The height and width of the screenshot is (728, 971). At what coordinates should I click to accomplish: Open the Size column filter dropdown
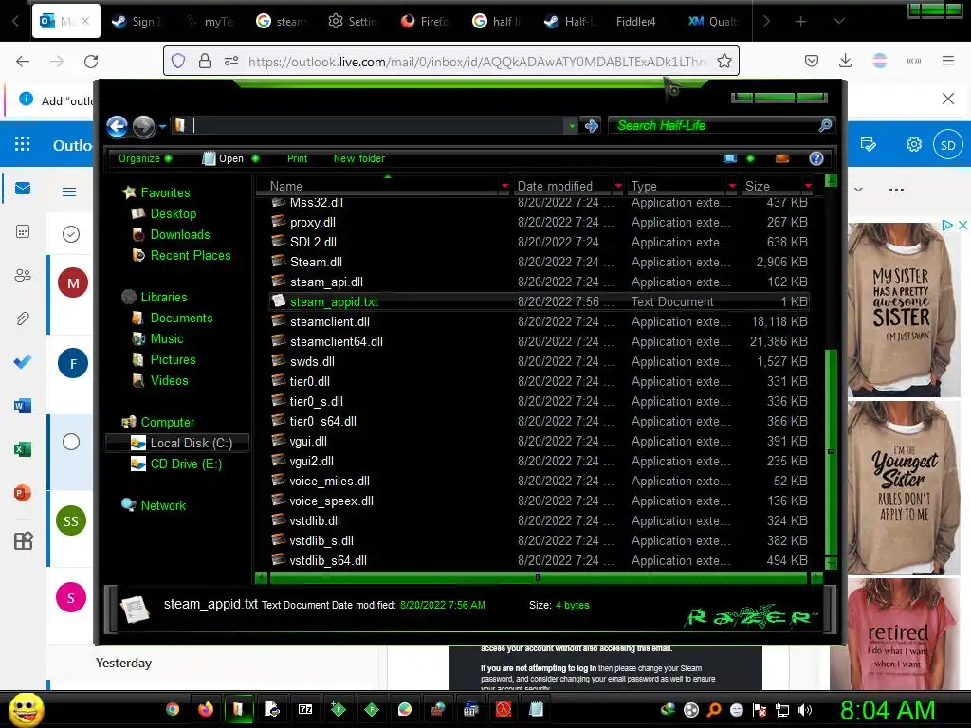click(x=808, y=186)
